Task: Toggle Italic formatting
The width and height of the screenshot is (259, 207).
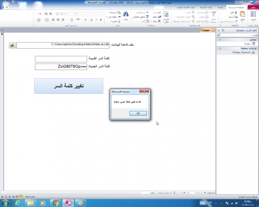Action: coord(96,20)
